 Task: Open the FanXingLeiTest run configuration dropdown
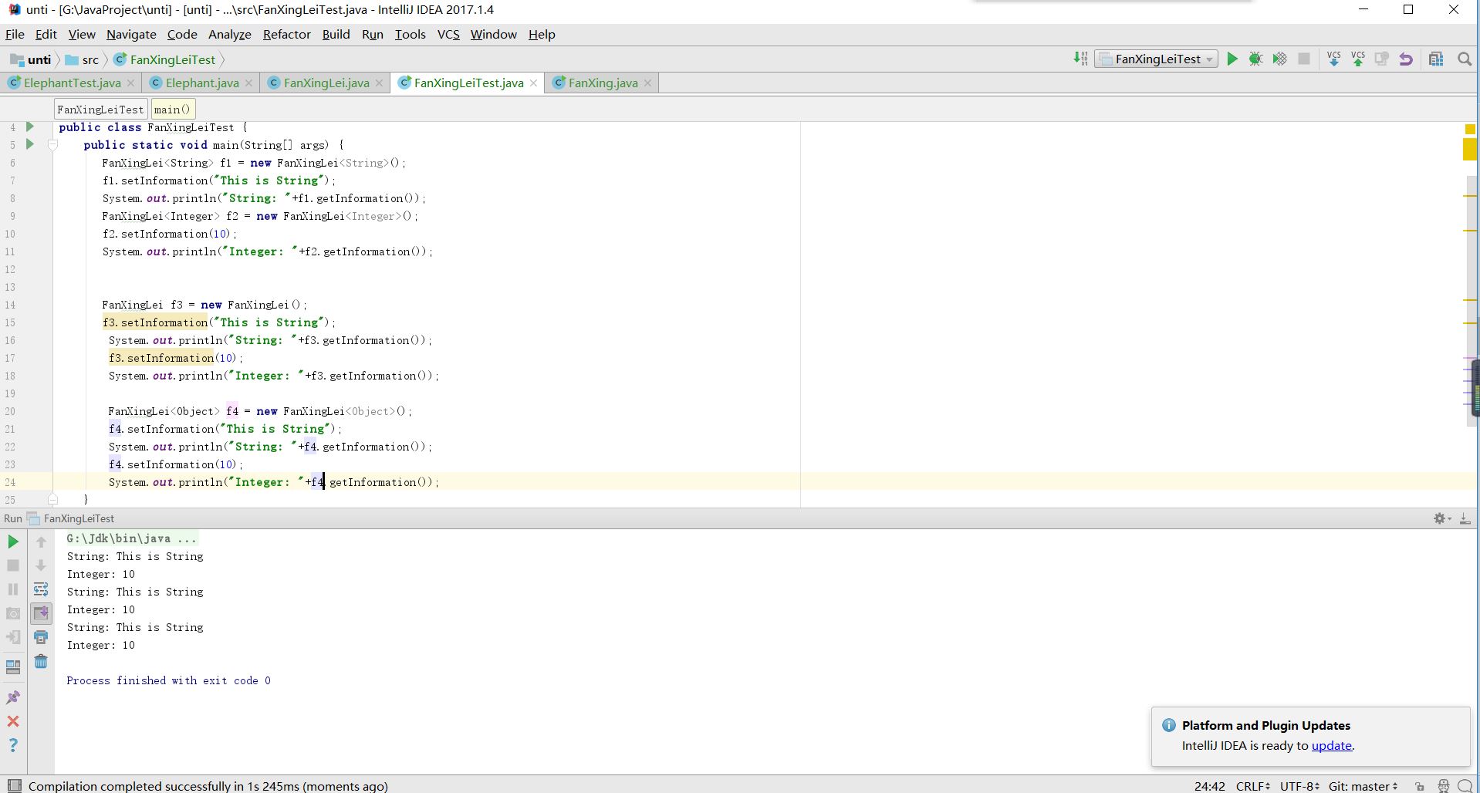tap(1157, 59)
